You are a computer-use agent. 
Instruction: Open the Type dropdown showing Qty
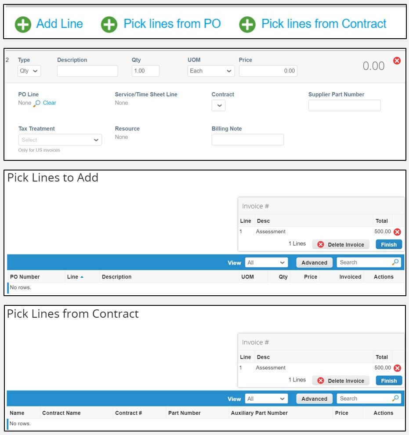point(29,71)
